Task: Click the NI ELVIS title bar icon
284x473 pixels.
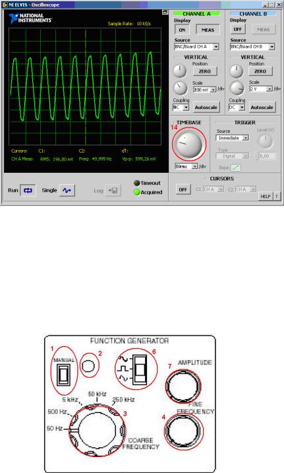Action: tap(5, 5)
